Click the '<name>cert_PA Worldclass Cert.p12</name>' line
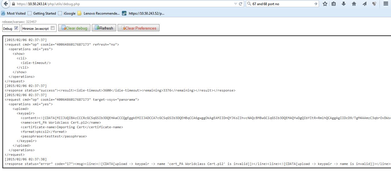Screen dimensions: 391x179 61,122
